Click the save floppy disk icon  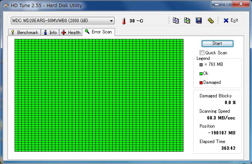[x=199, y=20]
